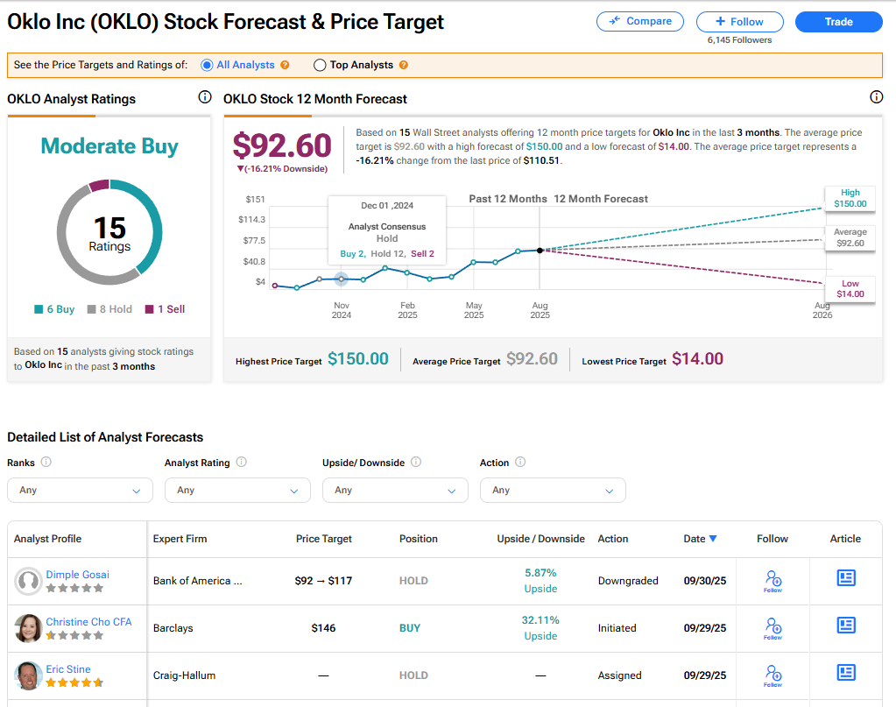Viewport: 896px width, 707px height.
Task: Click the Aug 2025 data point on chart
Action: point(540,250)
